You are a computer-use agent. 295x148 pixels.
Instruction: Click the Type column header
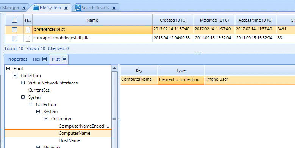181,70
